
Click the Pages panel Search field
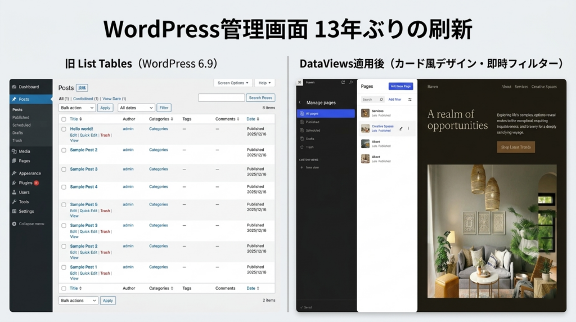click(x=372, y=99)
